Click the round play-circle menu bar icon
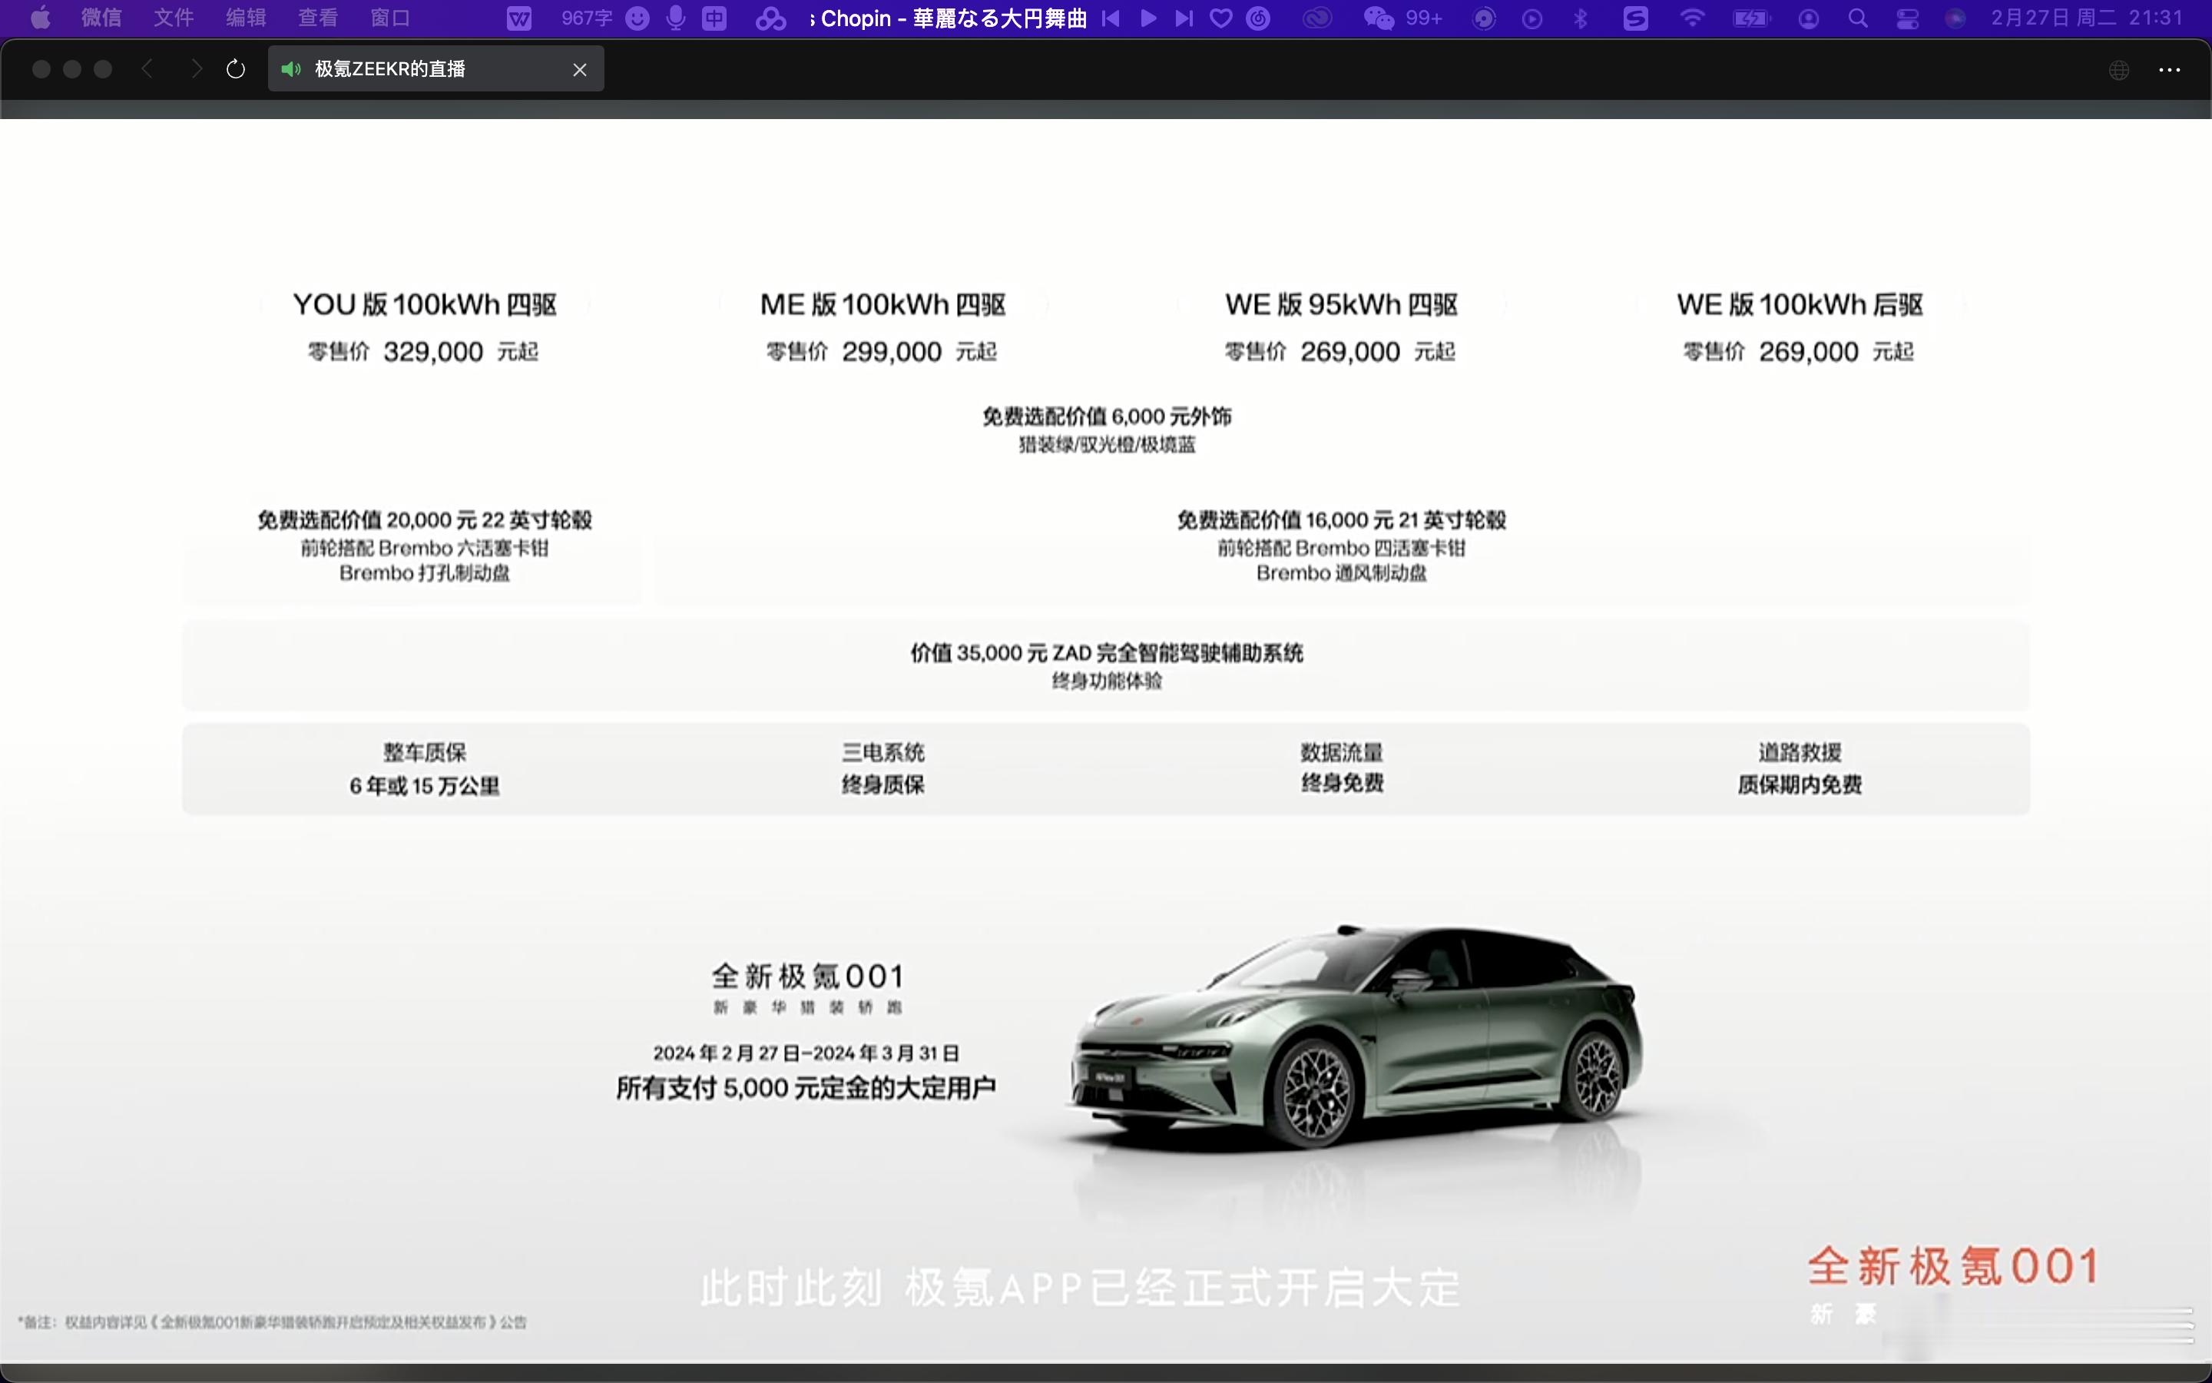 [1533, 18]
